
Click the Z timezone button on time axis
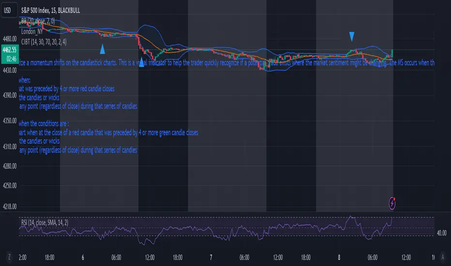point(9,257)
